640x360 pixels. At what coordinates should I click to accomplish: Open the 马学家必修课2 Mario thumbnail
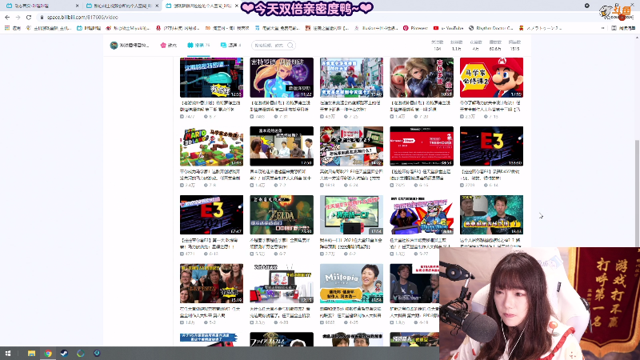[491, 78]
